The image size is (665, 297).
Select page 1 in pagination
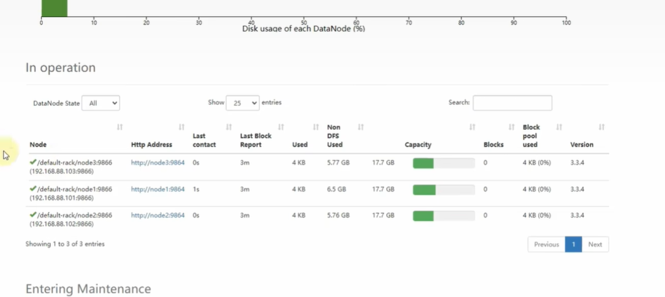pos(574,244)
